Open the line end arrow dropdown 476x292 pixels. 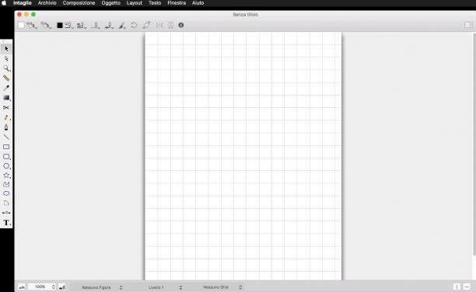click(109, 26)
